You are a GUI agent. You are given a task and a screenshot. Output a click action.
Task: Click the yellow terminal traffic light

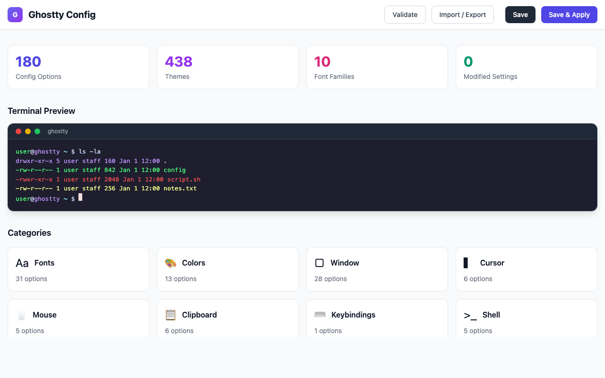click(x=27, y=131)
